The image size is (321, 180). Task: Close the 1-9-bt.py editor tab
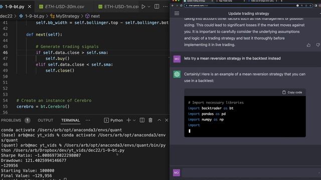point(30,6)
